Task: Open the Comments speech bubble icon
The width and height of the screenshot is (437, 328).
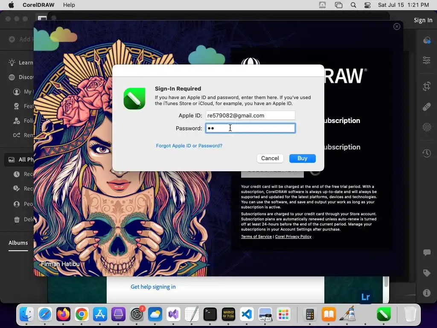Action: [x=427, y=253]
